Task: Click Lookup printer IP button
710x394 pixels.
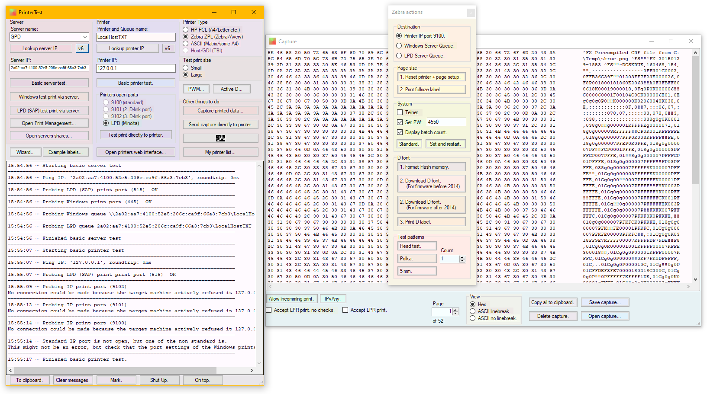Action: 128,48
